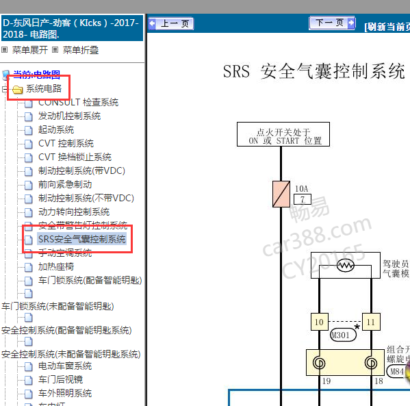410x406 pixels.
Task: Open 安全控制系统(配备智能钥匙系统) diagram
Action: [x=66, y=330]
